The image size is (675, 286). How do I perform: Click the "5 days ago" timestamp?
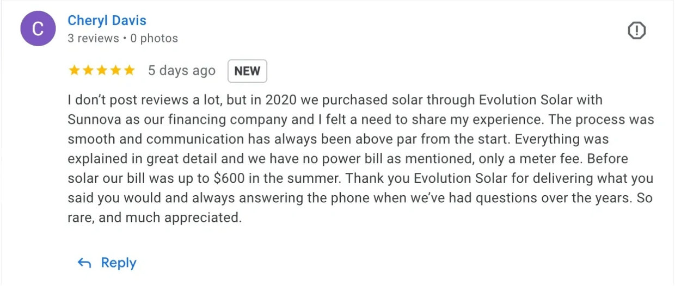(x=182, y=71)
